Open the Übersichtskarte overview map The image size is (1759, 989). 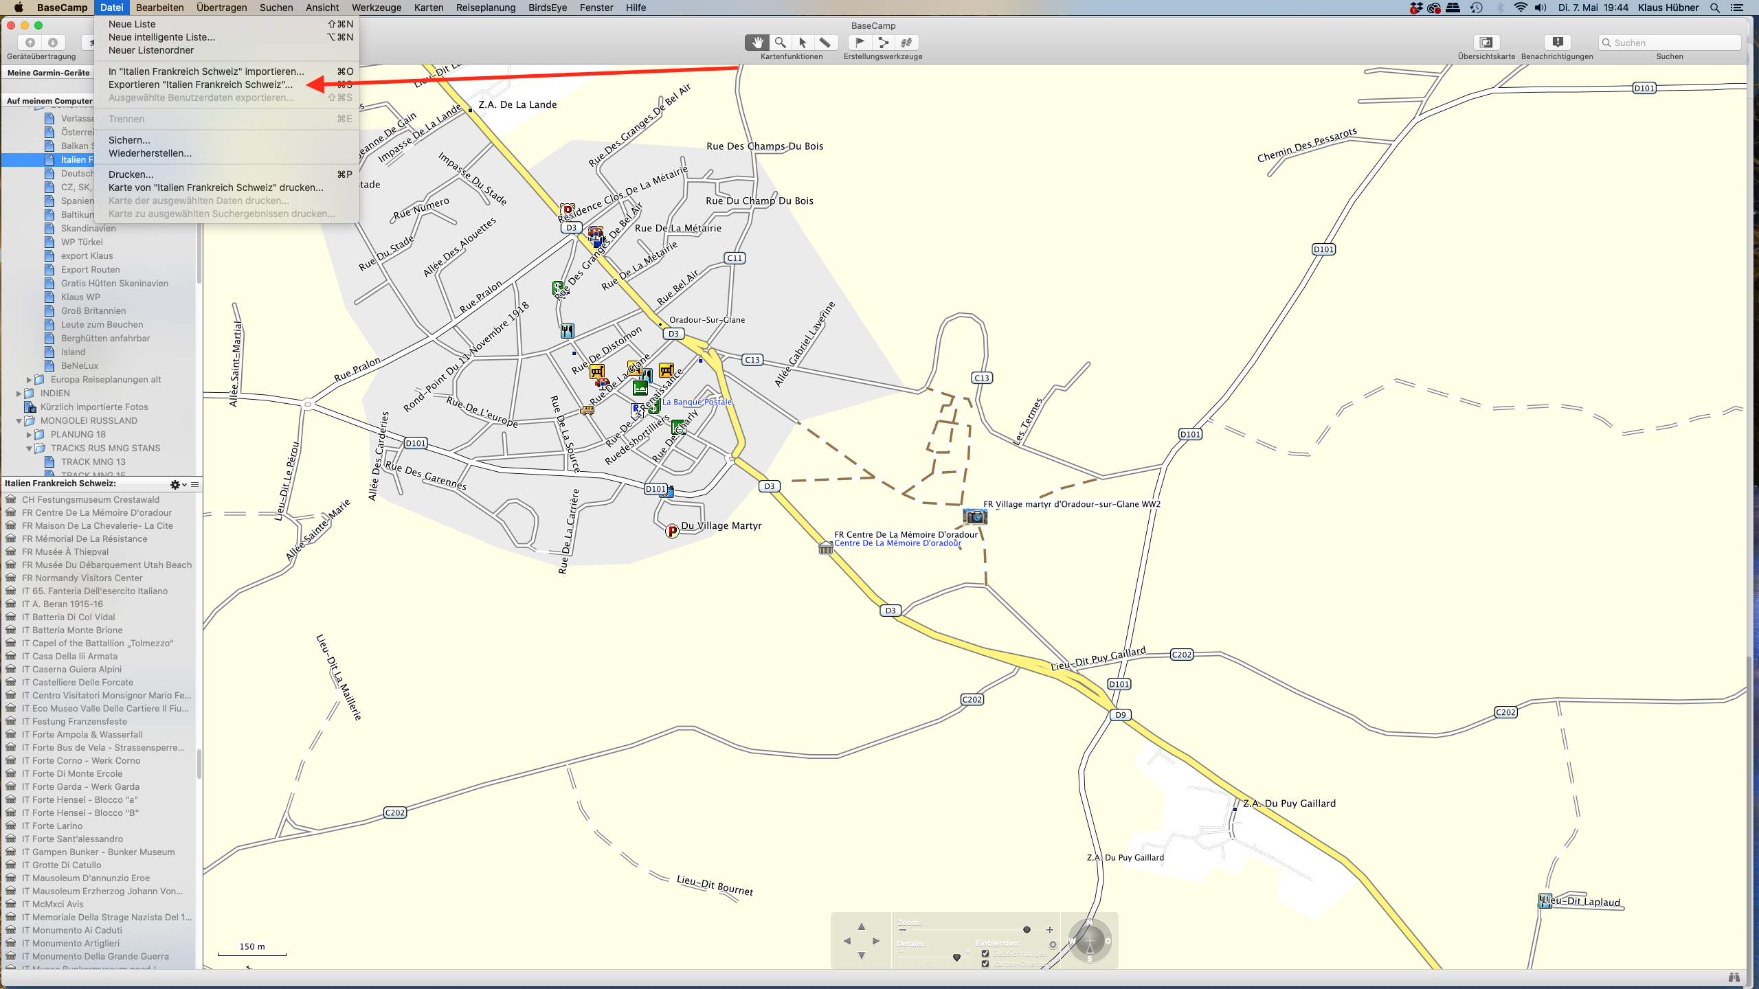coord(1486,43)
